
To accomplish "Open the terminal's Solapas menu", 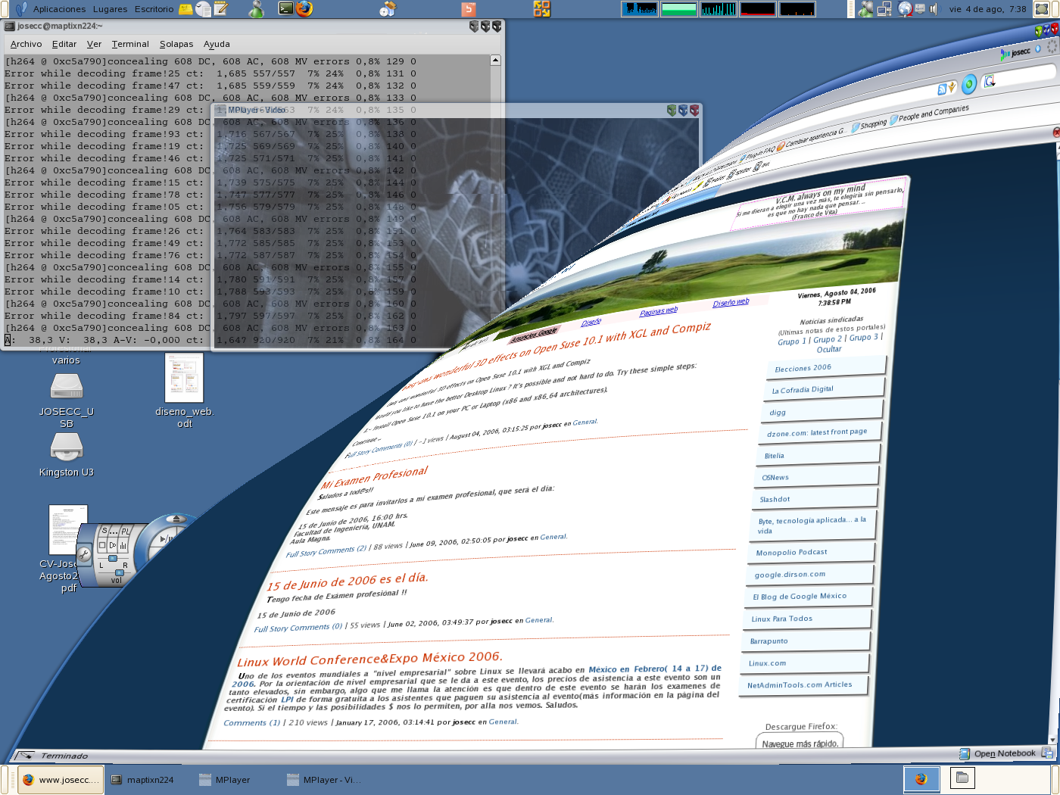I will pos(176,44).
